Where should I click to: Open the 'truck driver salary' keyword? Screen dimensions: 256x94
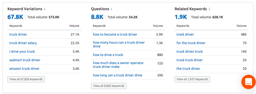pyautogui.click(x=23, y=43)
